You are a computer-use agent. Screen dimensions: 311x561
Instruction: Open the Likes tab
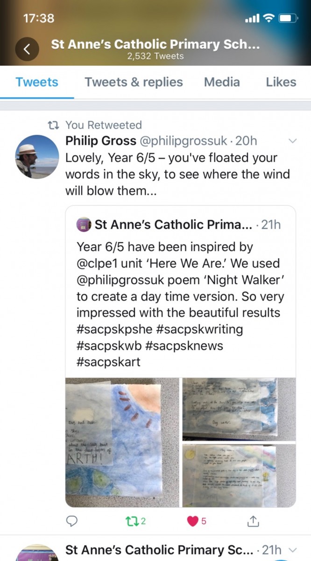coord(281,82)
